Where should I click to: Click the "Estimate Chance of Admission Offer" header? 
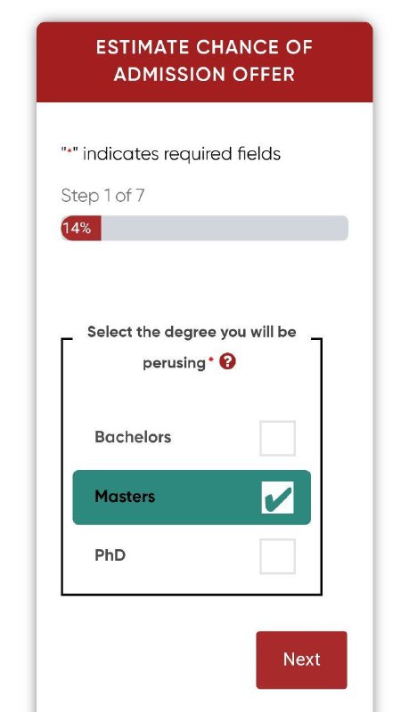(x=205, y=61)
